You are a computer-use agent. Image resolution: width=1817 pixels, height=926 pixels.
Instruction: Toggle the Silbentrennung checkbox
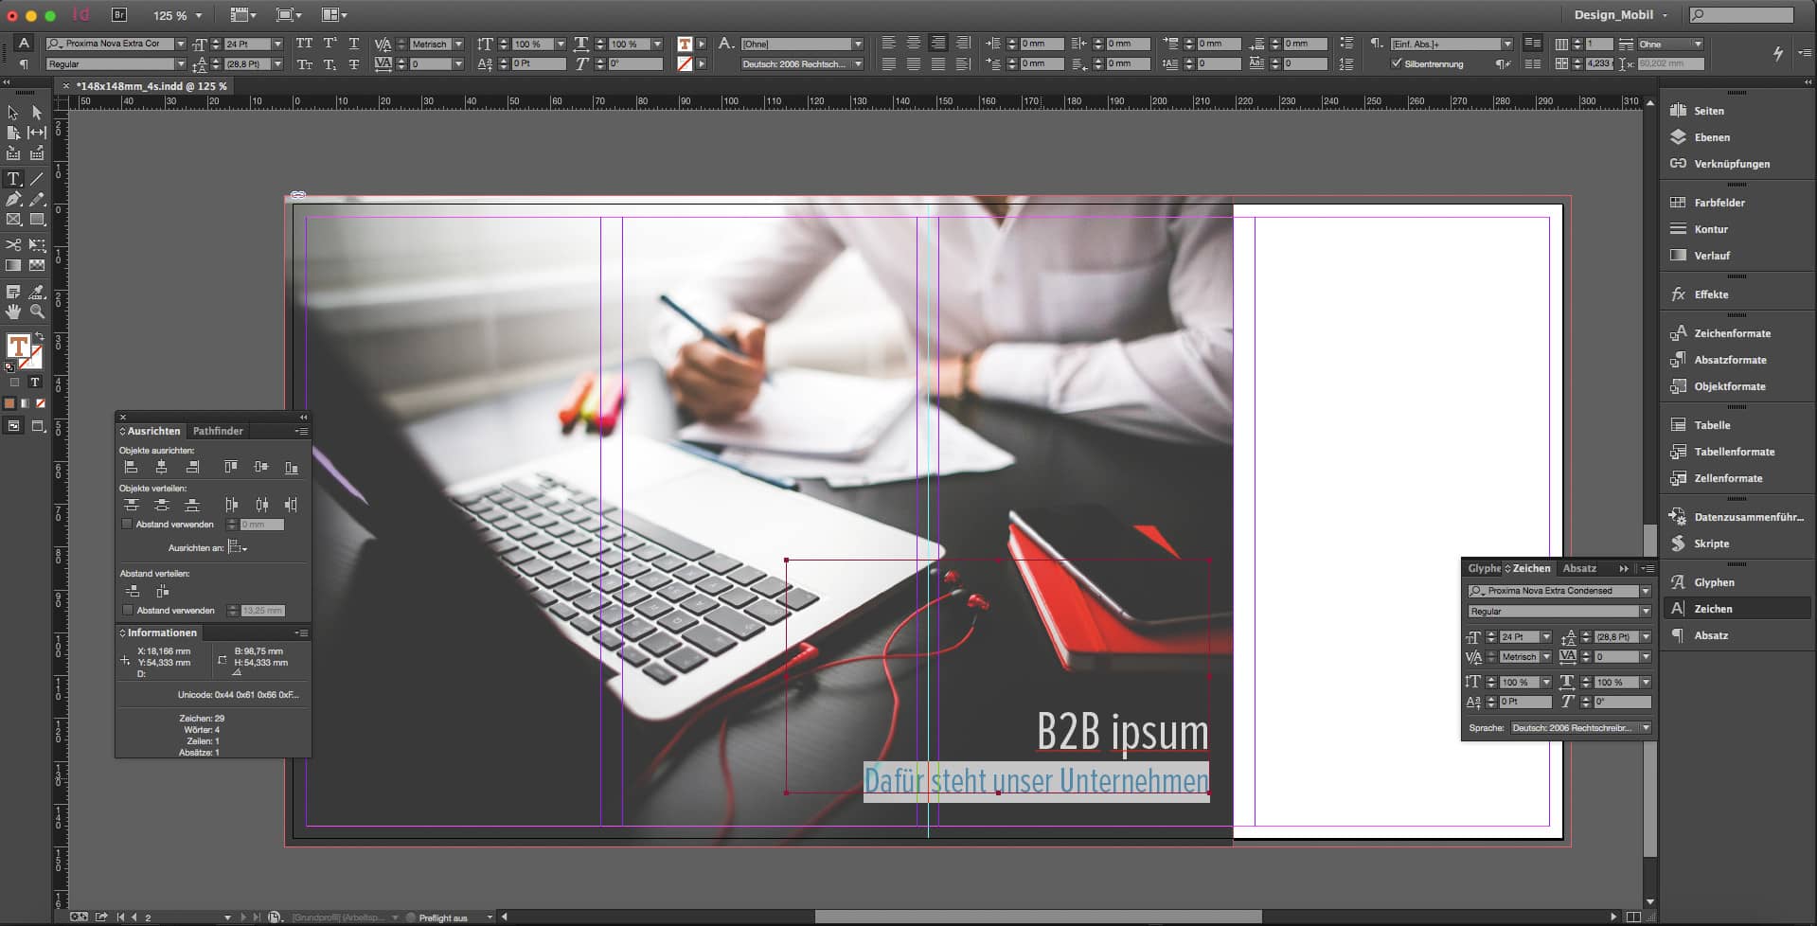(x=1396, y=63)
